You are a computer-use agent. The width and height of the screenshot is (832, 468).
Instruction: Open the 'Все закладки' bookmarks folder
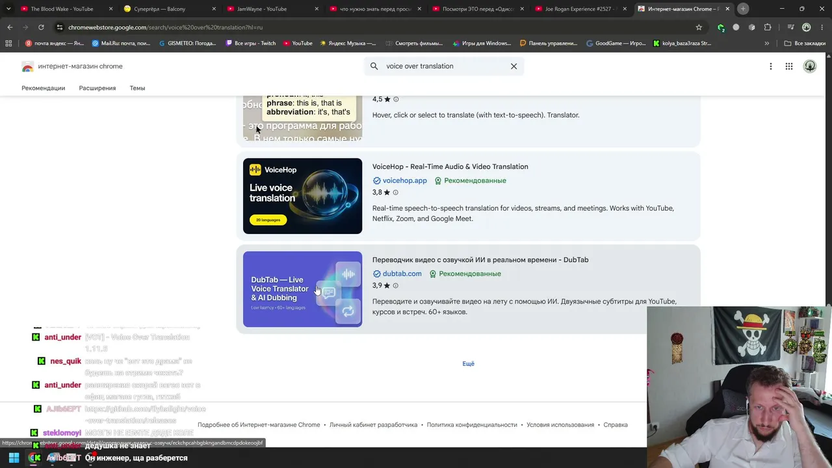click(805, 44)
